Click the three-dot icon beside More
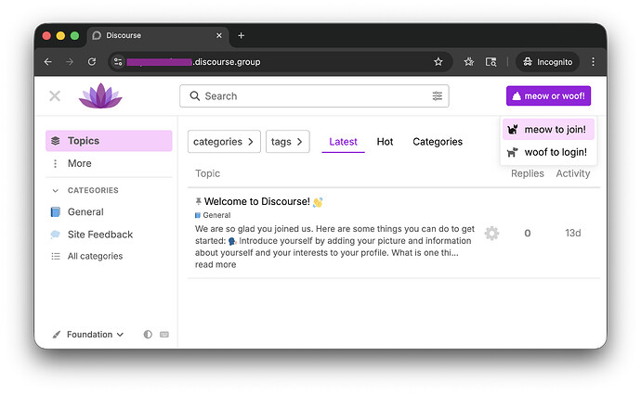Screen dimensions: 641x394 pyautogui.click(x=55, y=163)
